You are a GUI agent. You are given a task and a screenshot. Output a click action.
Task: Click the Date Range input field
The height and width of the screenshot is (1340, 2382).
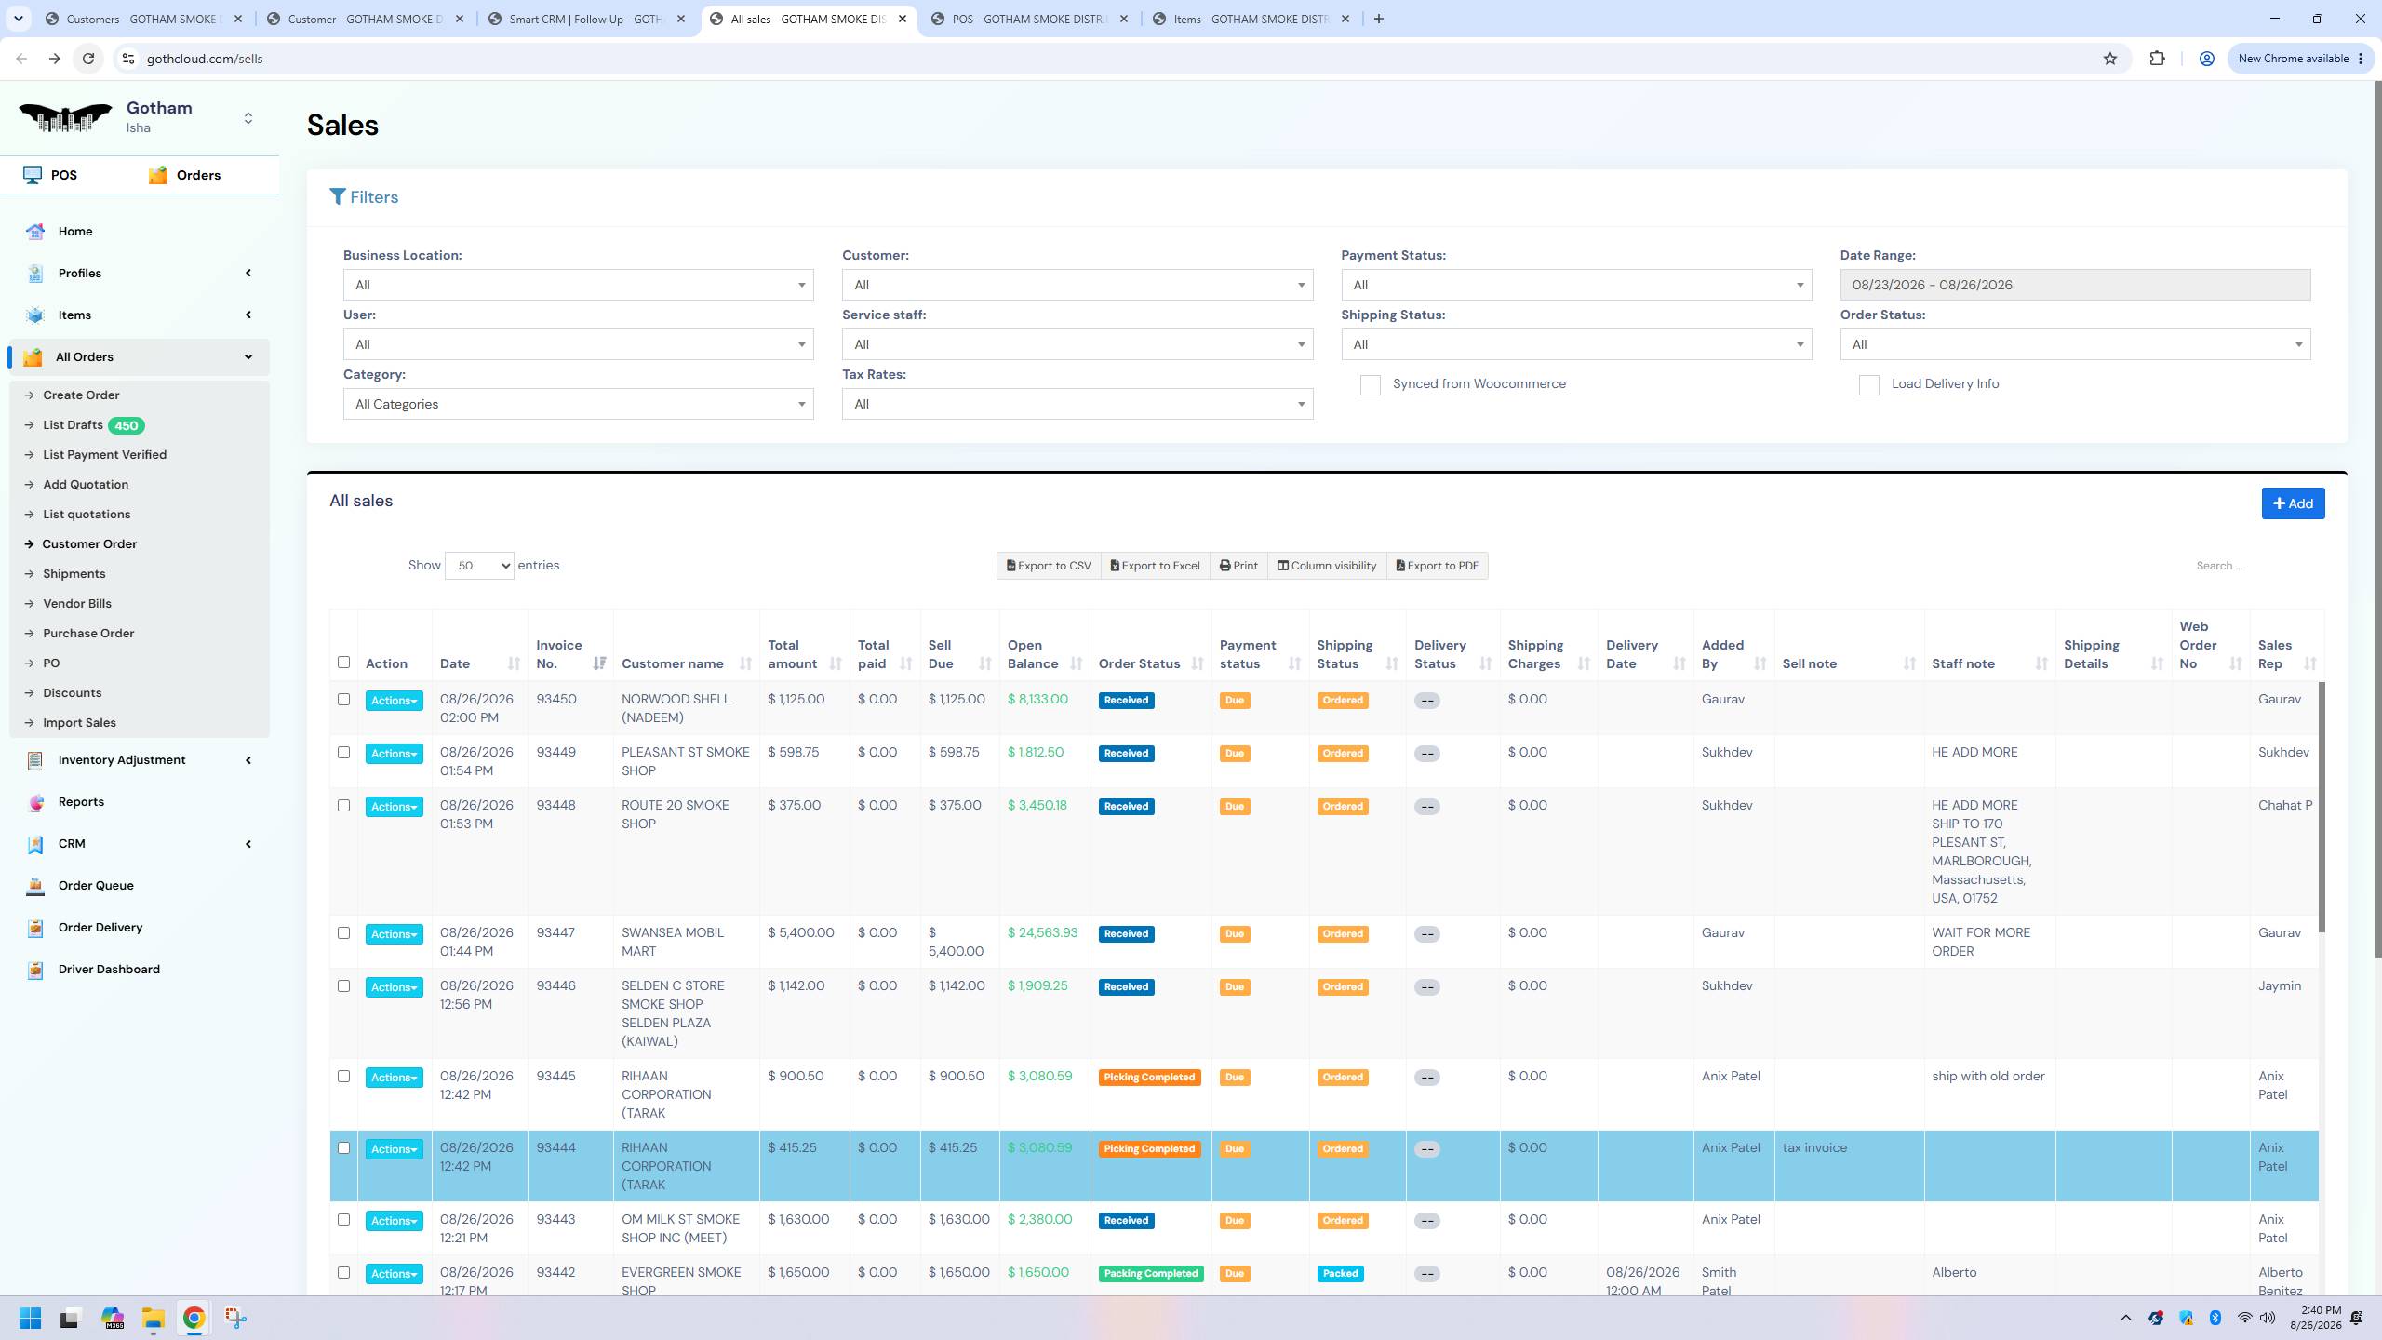2075,285
